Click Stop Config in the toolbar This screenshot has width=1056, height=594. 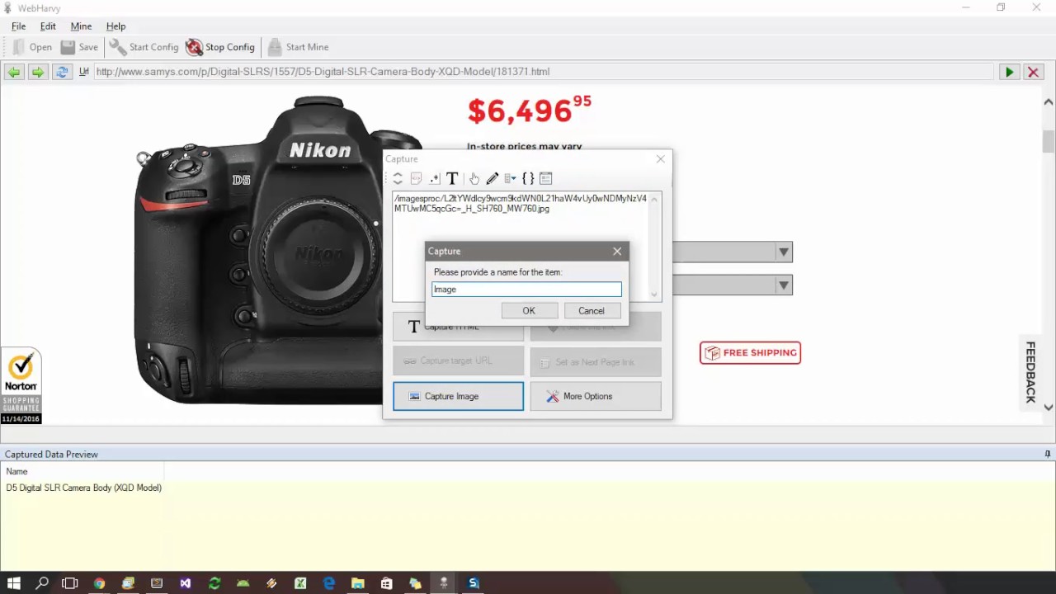coord(220,47)
